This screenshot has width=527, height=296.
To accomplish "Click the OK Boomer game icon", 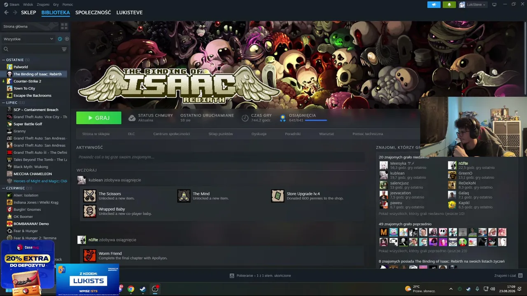I will point(9,217).
